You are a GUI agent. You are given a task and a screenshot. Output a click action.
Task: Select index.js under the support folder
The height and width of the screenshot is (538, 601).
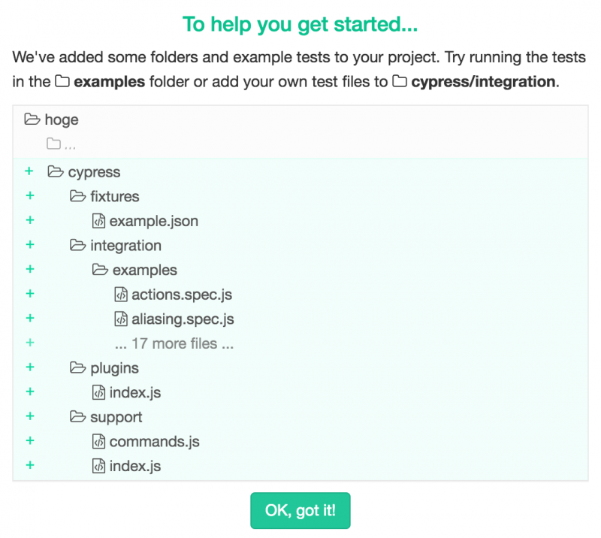pyautogui.click(x=135, y=466)
